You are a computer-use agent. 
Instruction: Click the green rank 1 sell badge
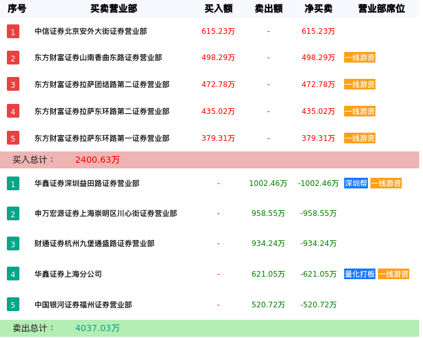(13, 183)
